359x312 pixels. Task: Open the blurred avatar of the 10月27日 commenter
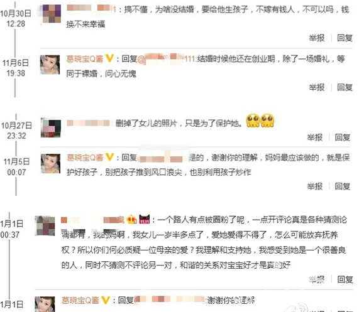coord(50,127)
